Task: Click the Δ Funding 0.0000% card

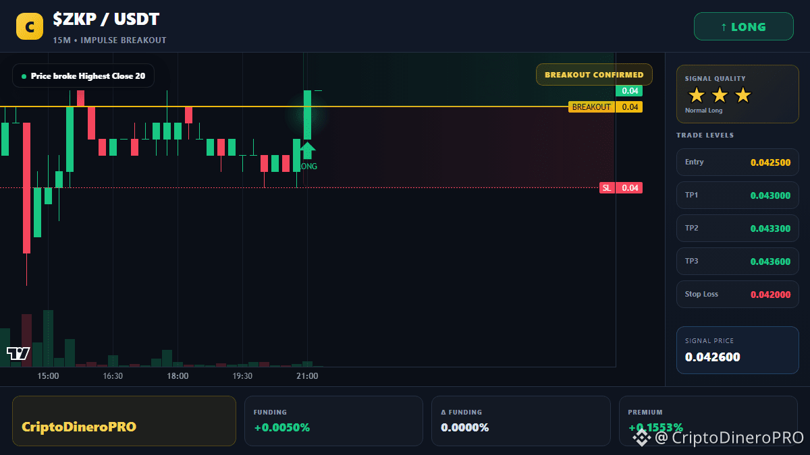Action: click(520, 421)
